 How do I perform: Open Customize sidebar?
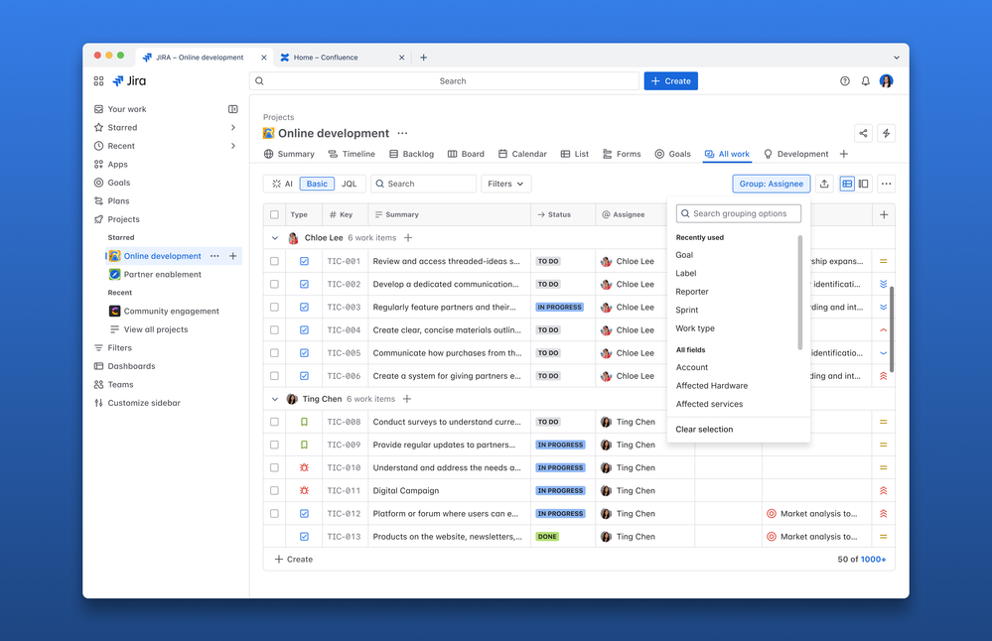coord(137,403)
